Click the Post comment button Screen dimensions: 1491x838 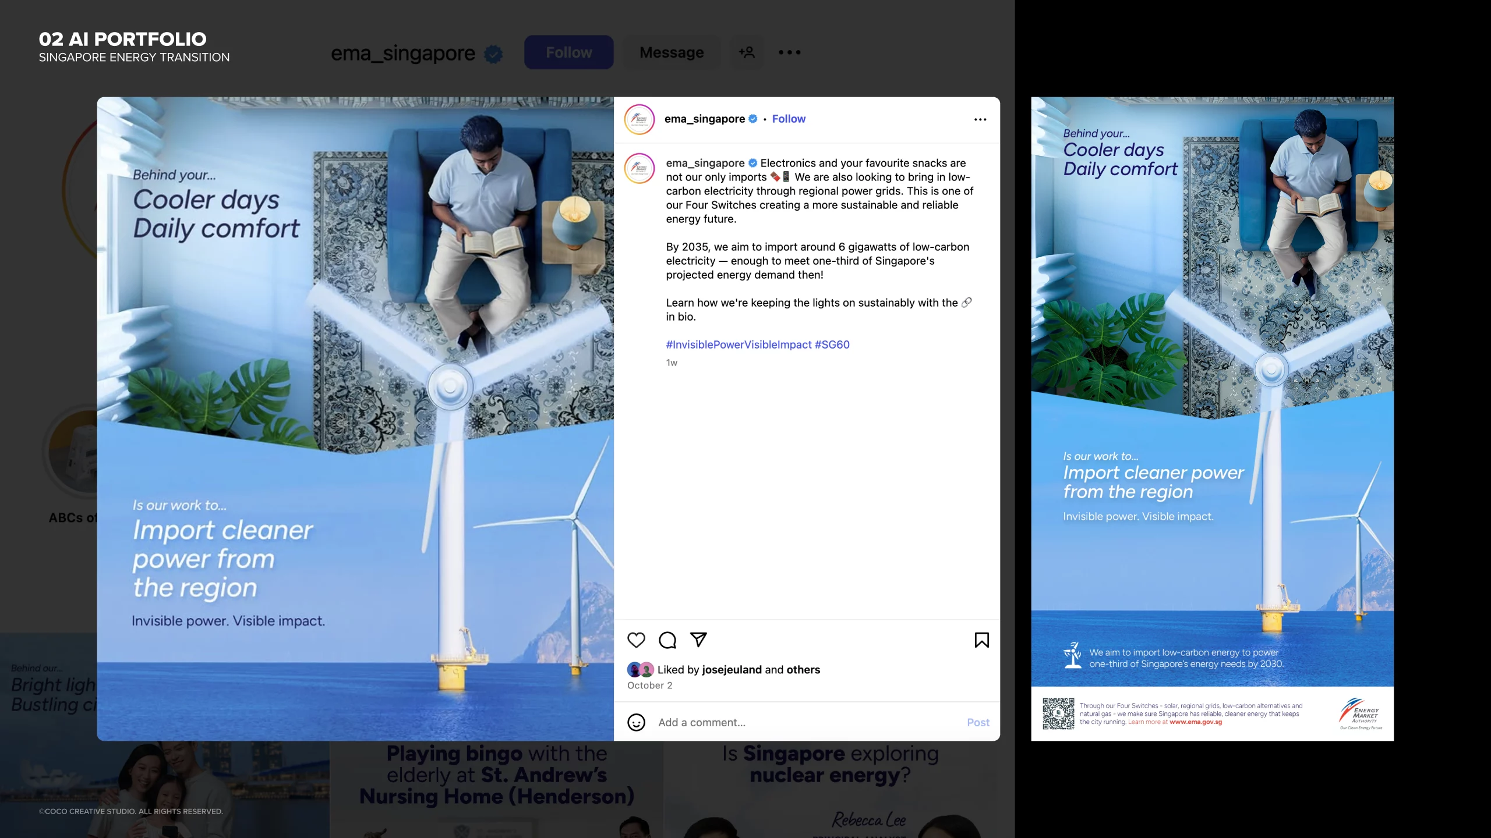click(978, 722)
